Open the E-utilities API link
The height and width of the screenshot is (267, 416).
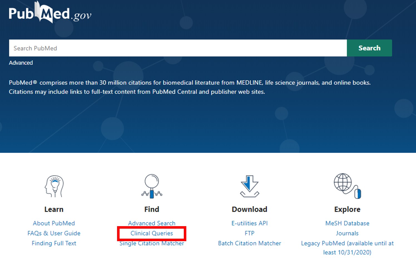(249, 223)
